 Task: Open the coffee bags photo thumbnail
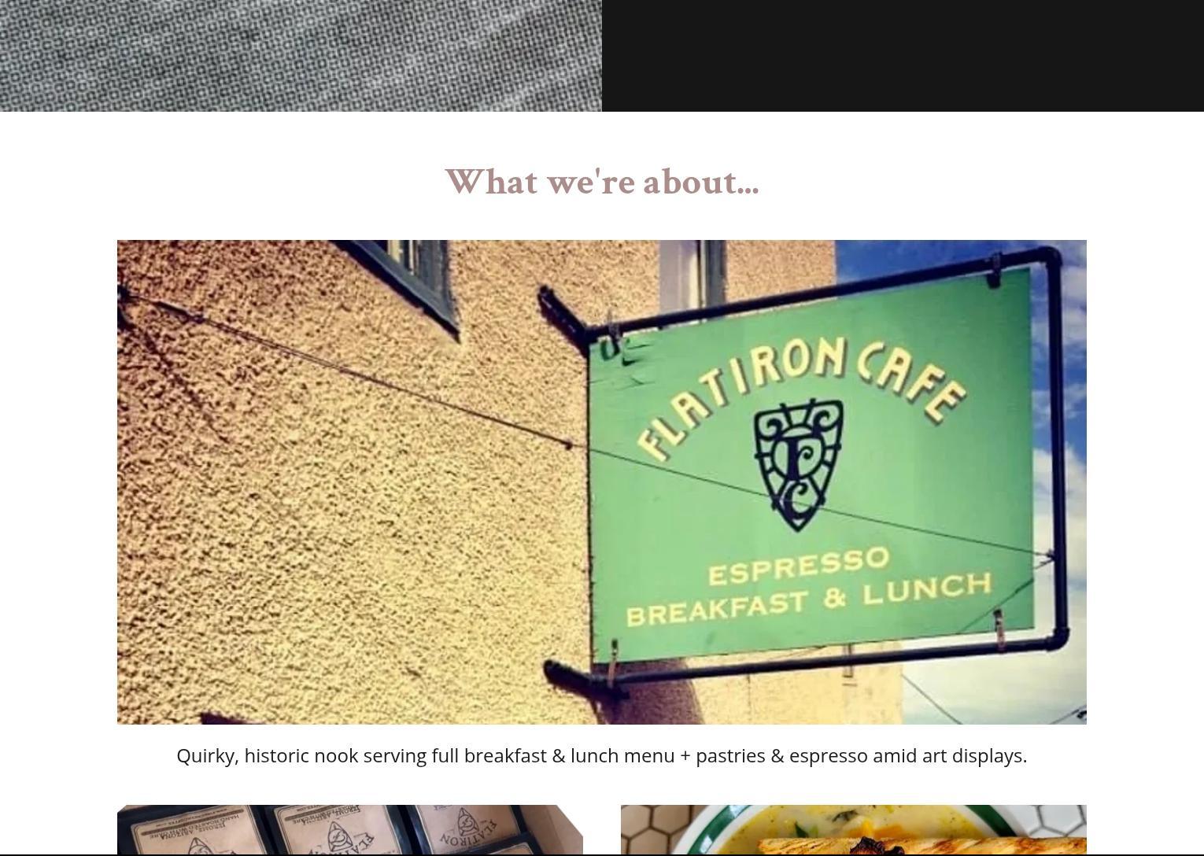pyautogui.click(x=350, y=829)
